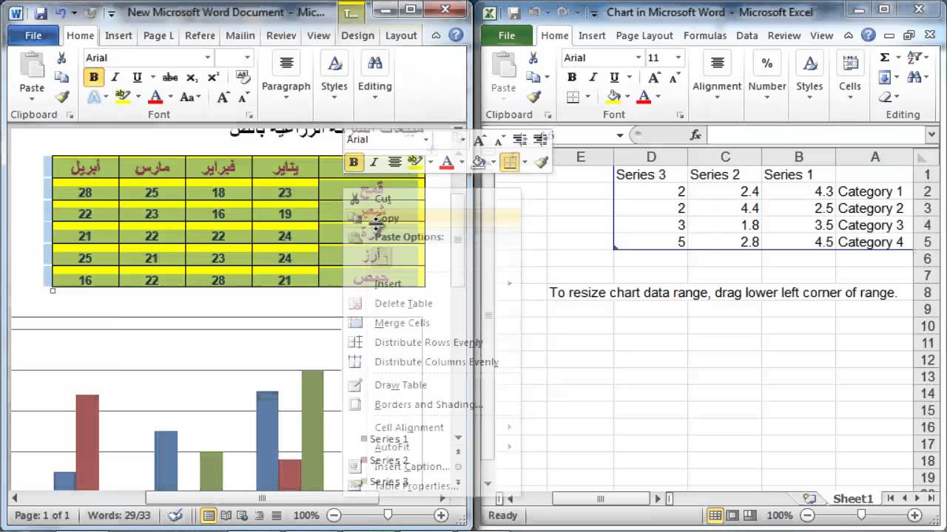
Task: Click cell containing Category 3 in Excel
Action: [870, 225]
